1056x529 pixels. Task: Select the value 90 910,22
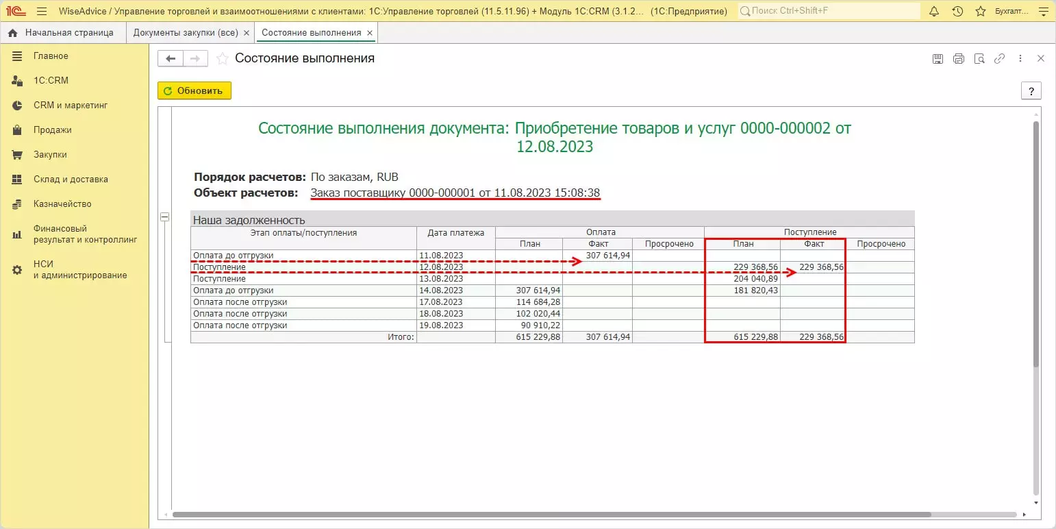click(x=542, y=325)
